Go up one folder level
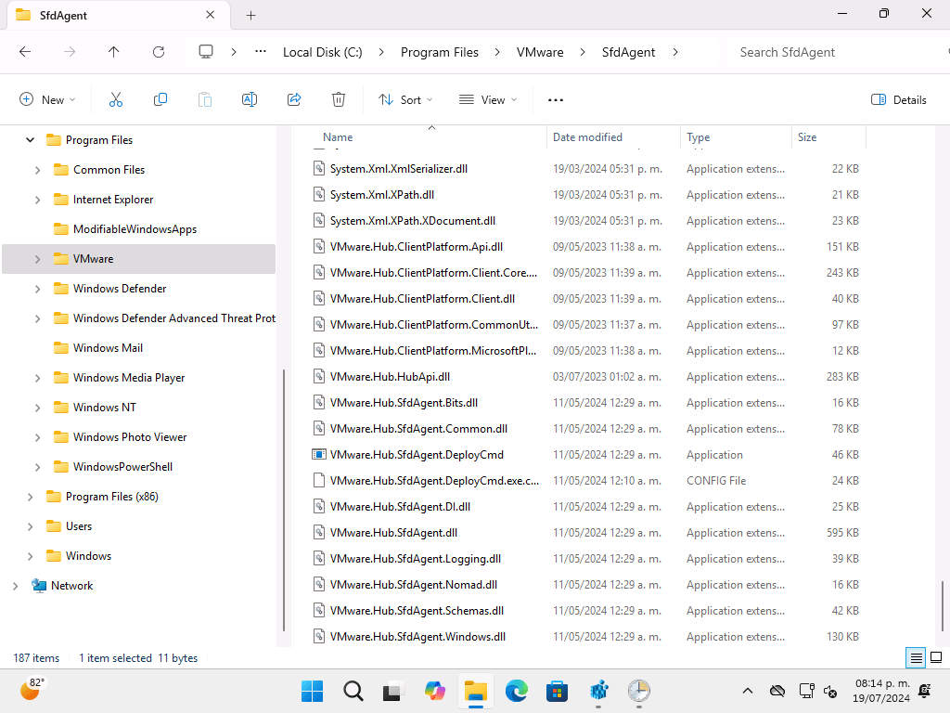Image resolution: width=950 pixels, height=713 pixels. (x=114, y=52)
